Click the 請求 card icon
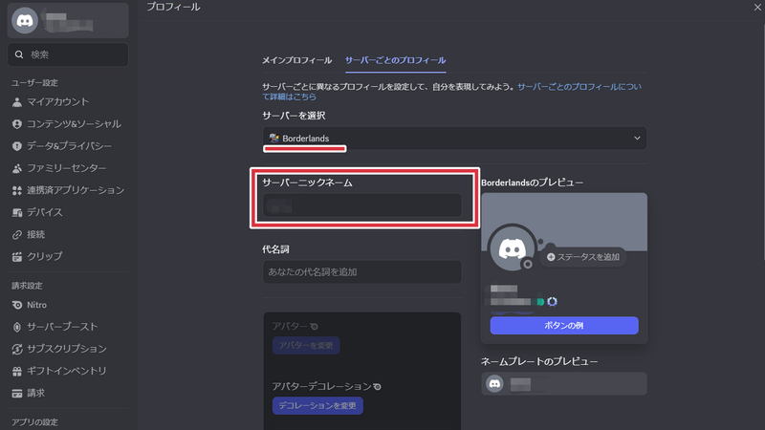Image resolution: width=765 pixels, height=430 pixels. point(17,393)
